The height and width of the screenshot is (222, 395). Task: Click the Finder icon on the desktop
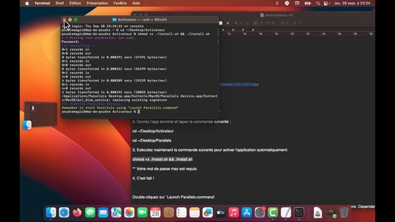27,125
